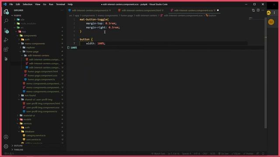Switch to edit-interest-centers.component.html tab
Image resolution: width=280 pixels, height=157 pixels.
141,10
